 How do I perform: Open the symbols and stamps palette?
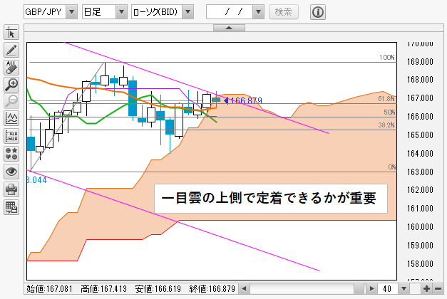pyautogui.click(x=11, y=154)
